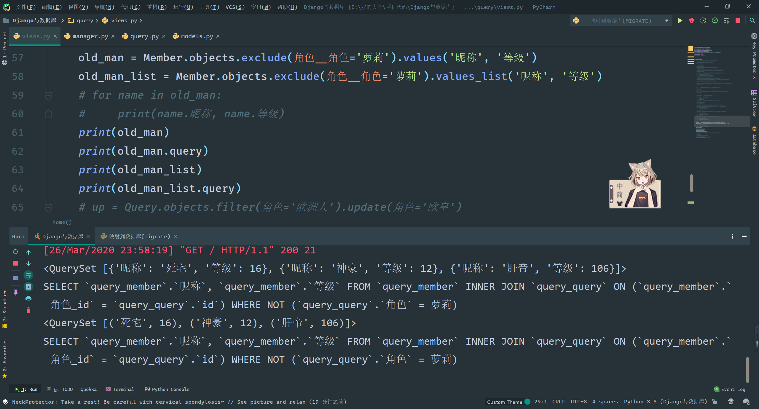Print the console output
This screenshot has width=759, height=409.
[x=28, y=298]
